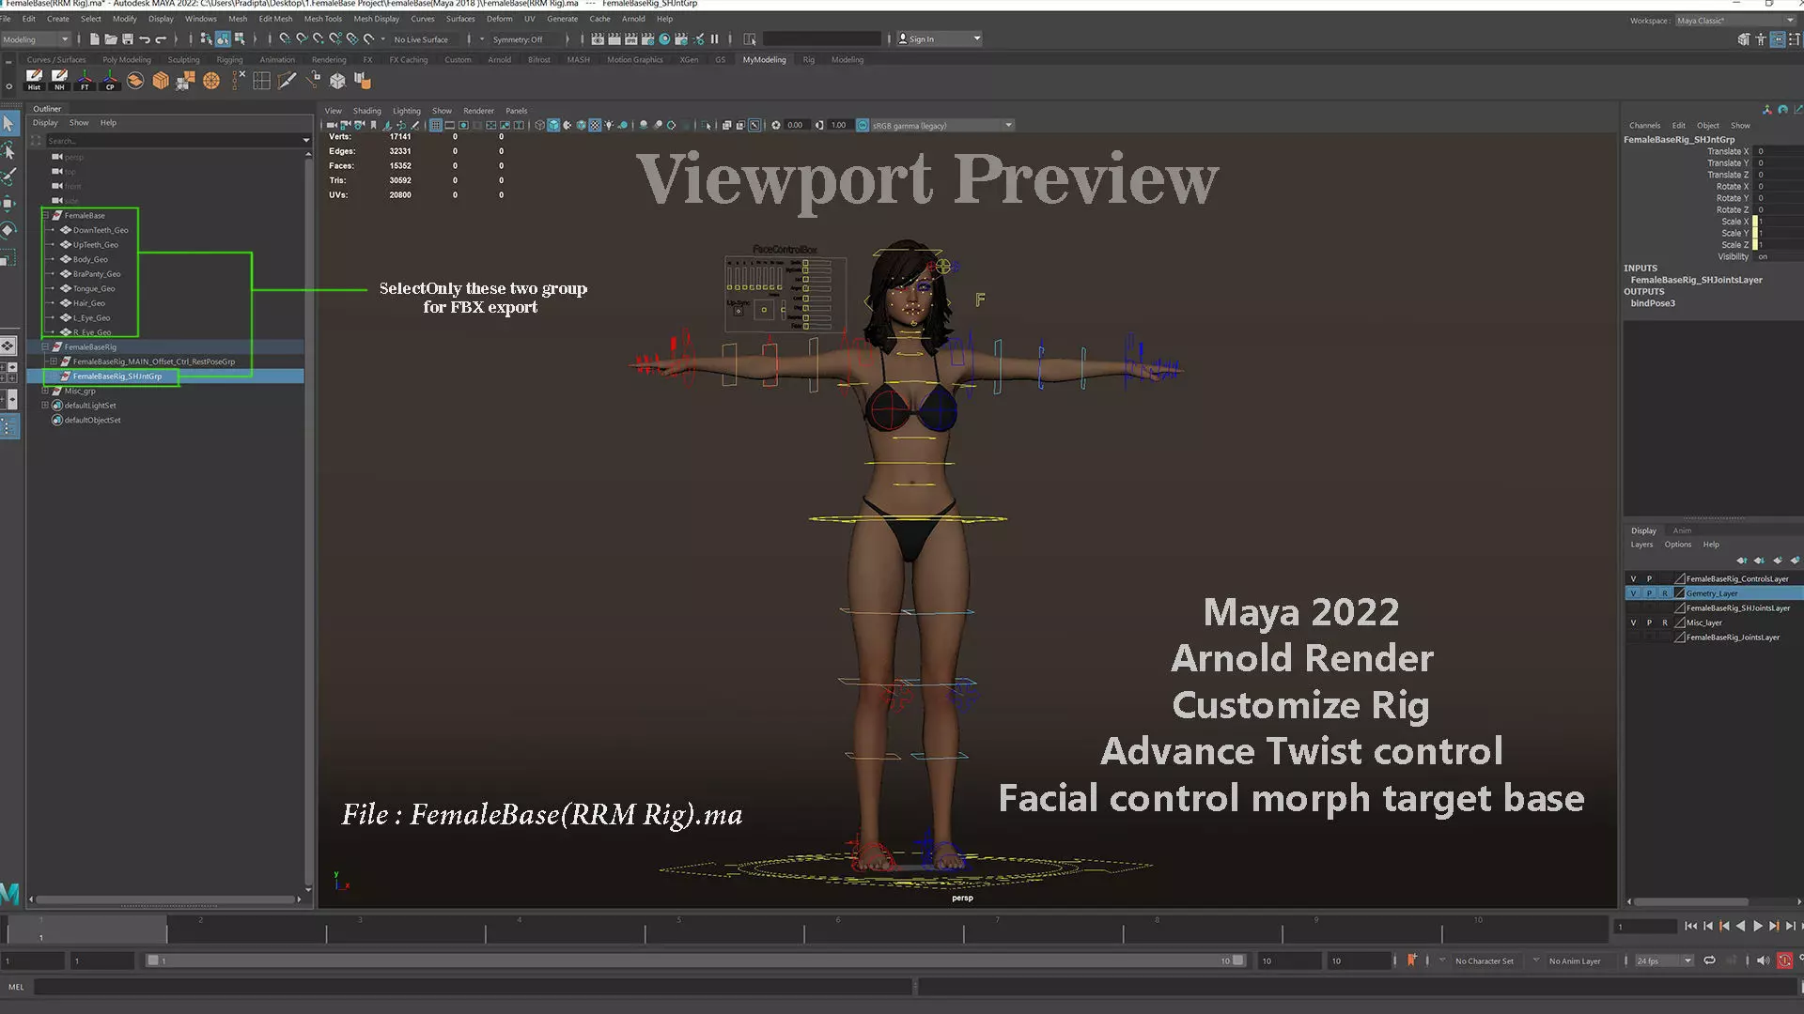The height and width of the screenshot is (1014, 1804).
Task: Select the Rotate tool in toolbox
Action: [9, 230]
